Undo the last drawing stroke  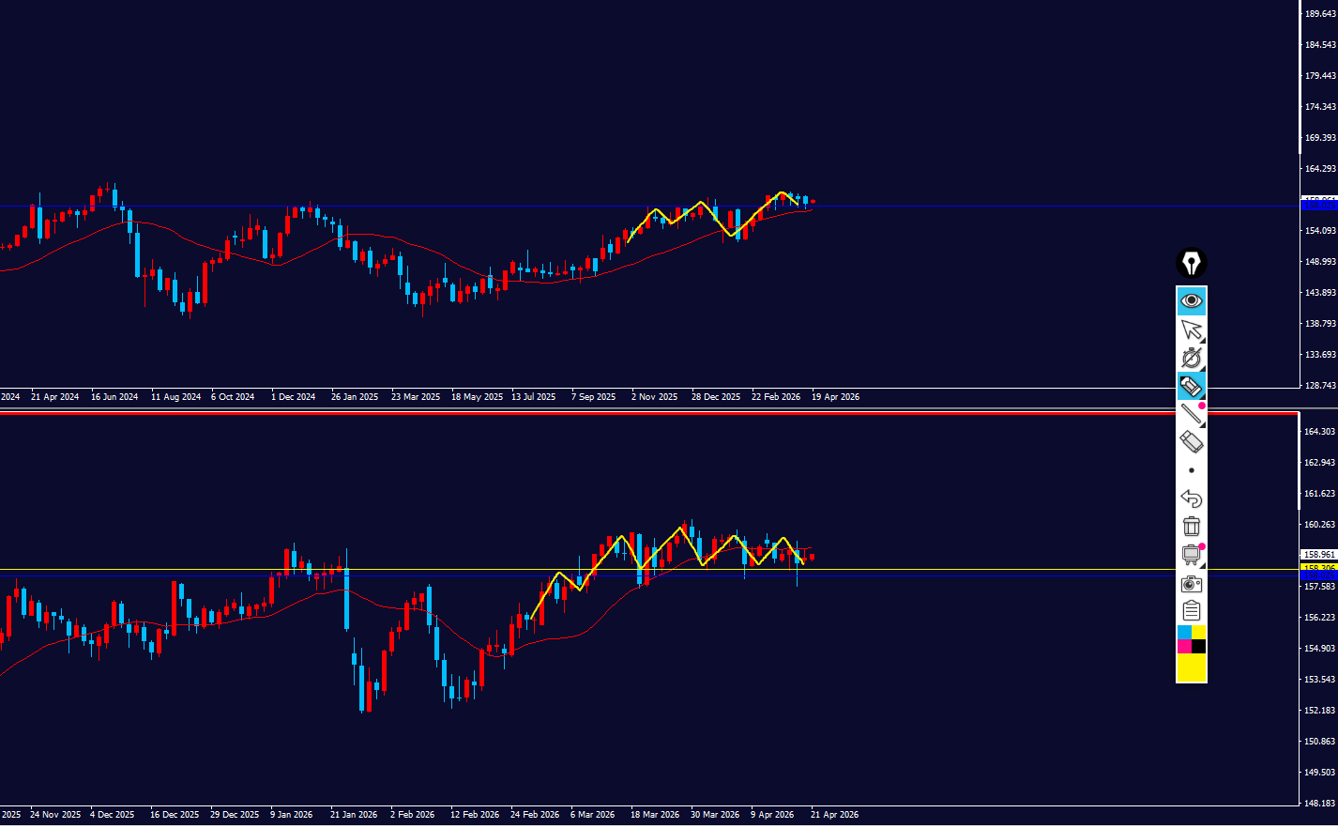[1191, 498]
